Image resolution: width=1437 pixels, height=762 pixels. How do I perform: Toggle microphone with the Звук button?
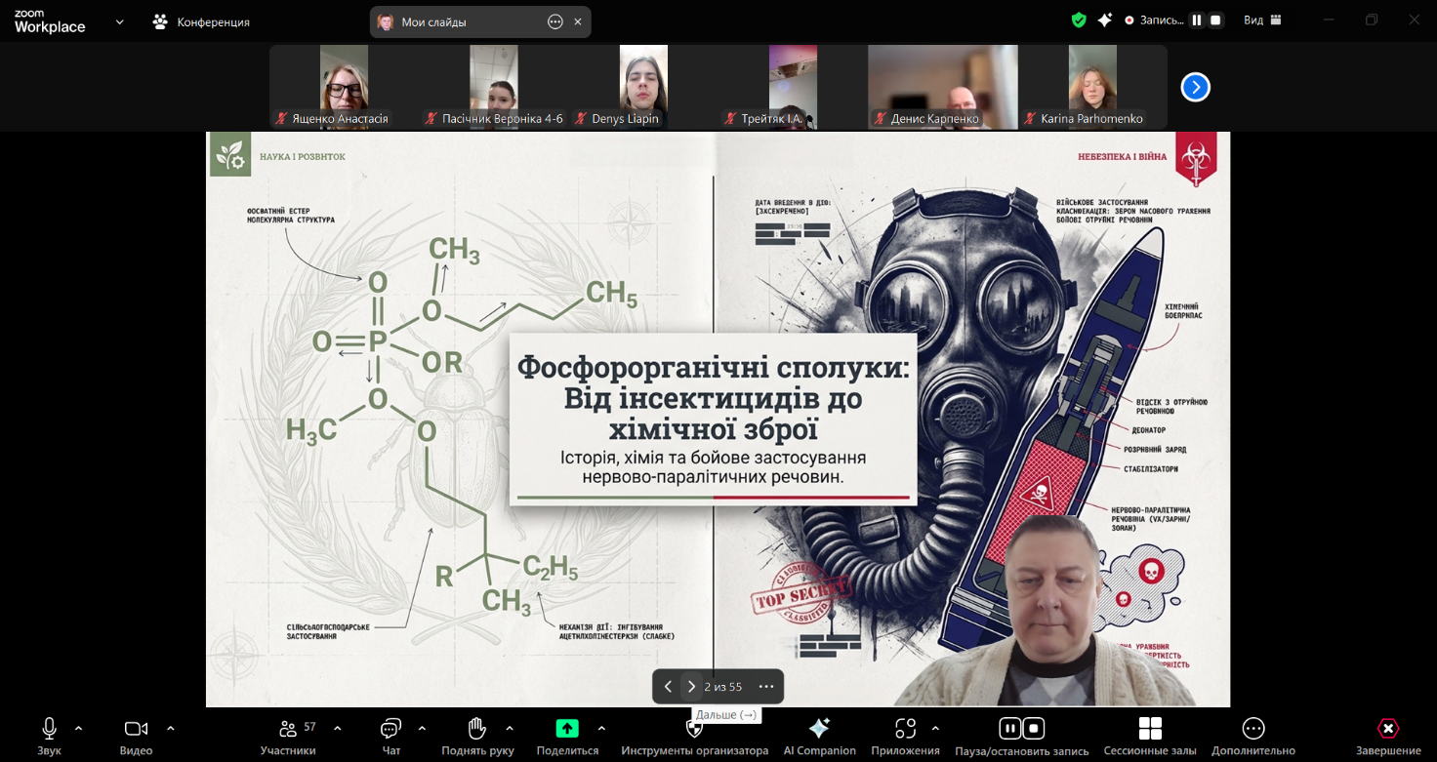pos(49,729)
